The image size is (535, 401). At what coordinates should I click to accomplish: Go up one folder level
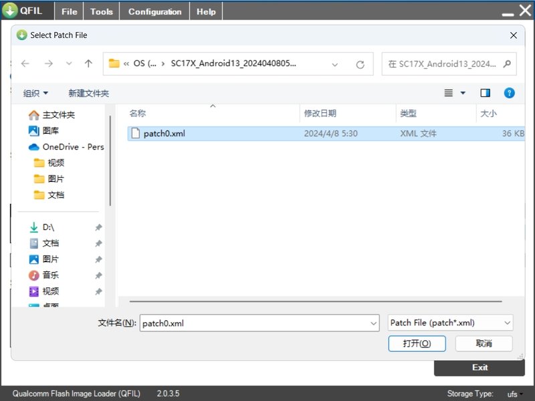(x=88, y=63)
